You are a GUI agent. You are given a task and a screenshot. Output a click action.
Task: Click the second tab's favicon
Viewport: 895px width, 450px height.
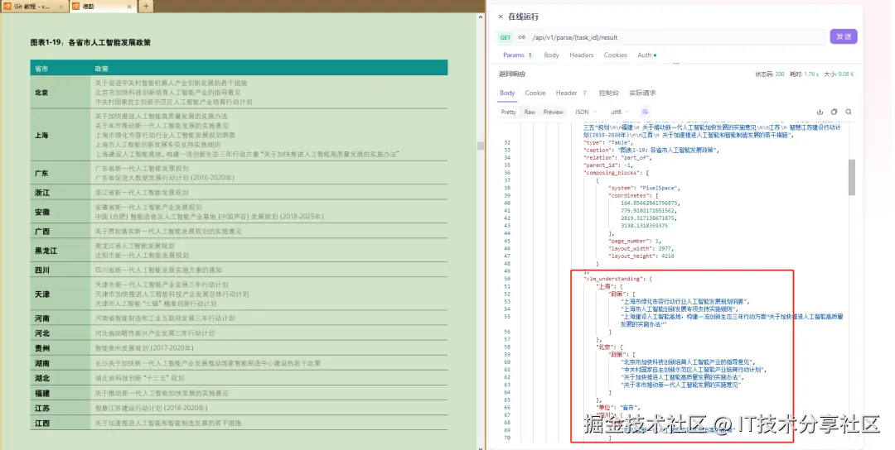pos(76,7)
